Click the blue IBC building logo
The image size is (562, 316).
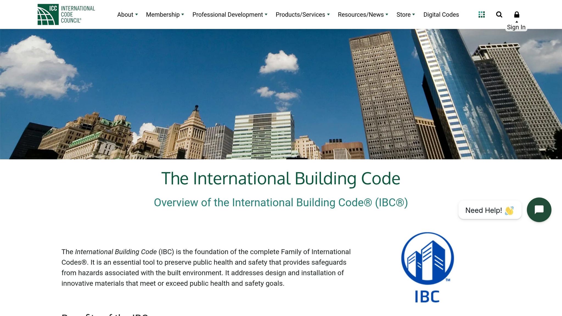click(427, 267)
